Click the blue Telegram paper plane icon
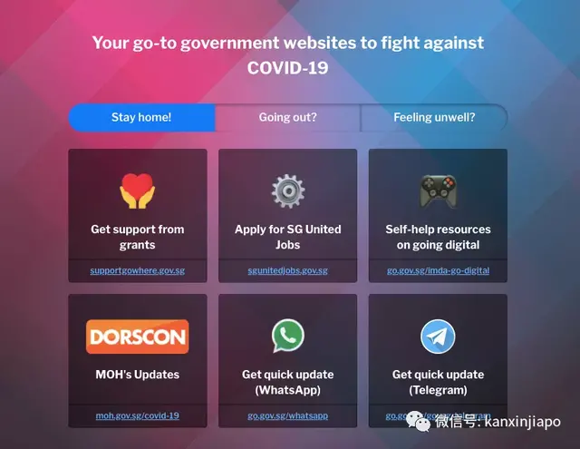Image resolution: width=580 pixels, height=449 pixels. 438,337
